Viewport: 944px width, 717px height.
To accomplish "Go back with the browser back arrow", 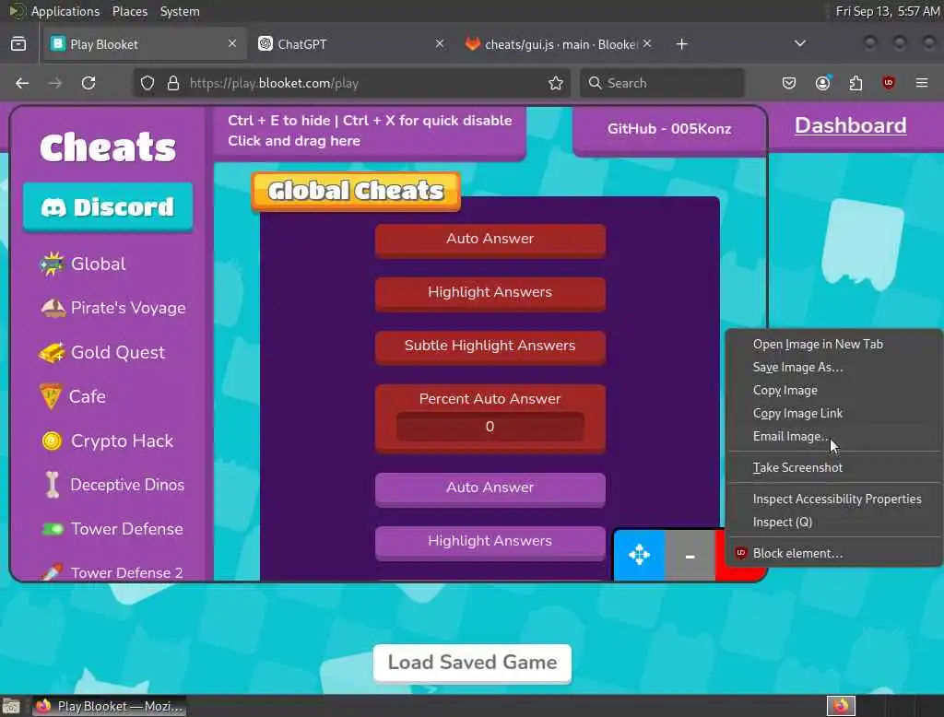I will (22, 83).
